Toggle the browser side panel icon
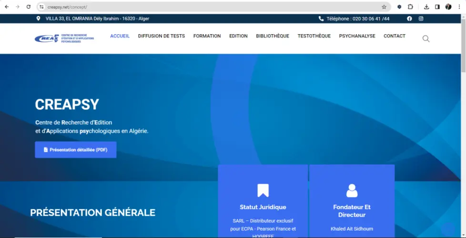466x238 pixels. point(437,7)
